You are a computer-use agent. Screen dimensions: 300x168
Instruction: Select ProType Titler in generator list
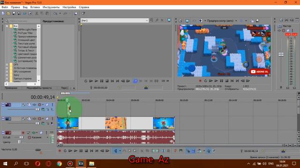(x=25, y=33)
